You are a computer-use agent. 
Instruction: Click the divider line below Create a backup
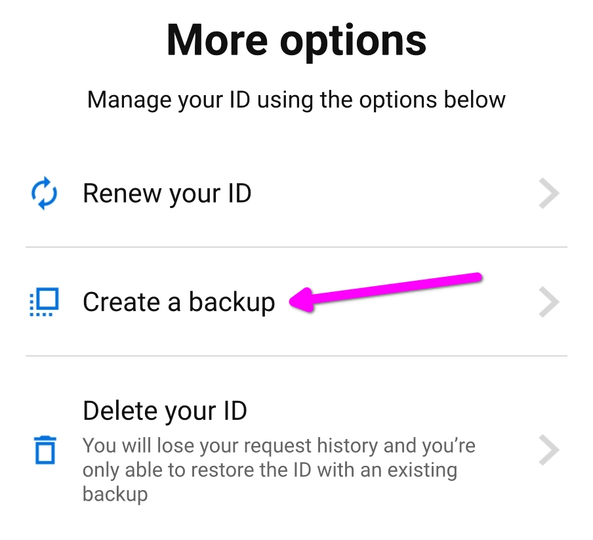pos(296,356)
